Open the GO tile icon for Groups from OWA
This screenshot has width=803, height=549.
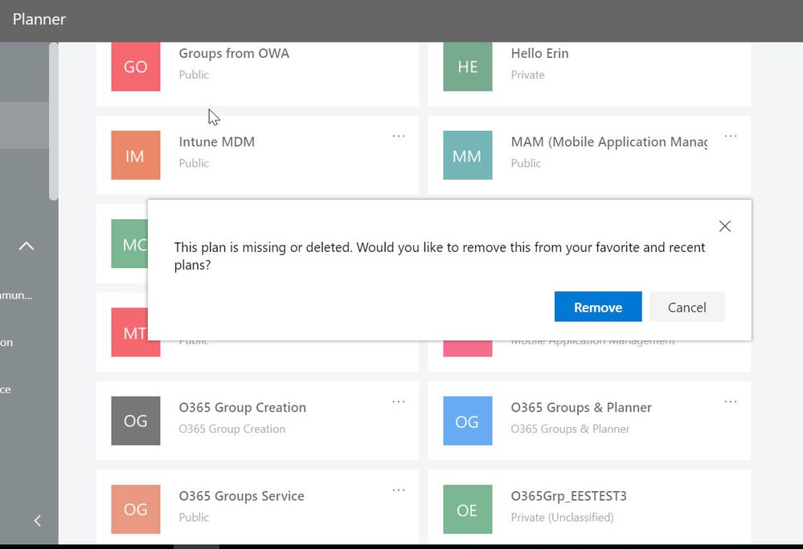136,67
